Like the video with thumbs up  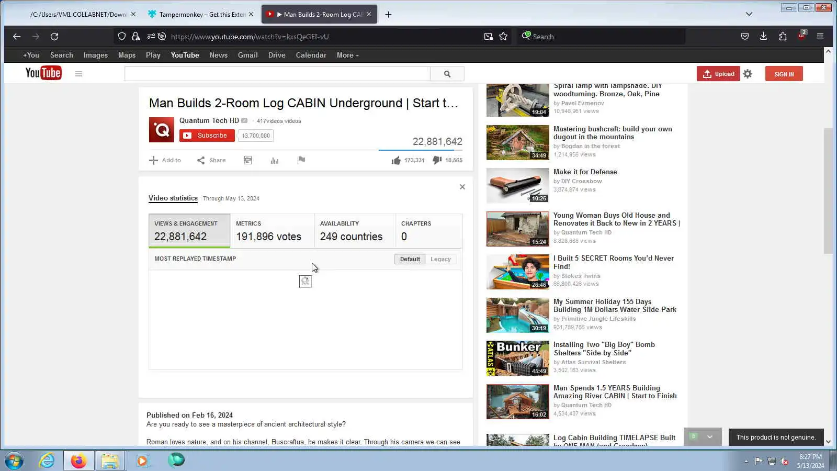pos(396,160)
